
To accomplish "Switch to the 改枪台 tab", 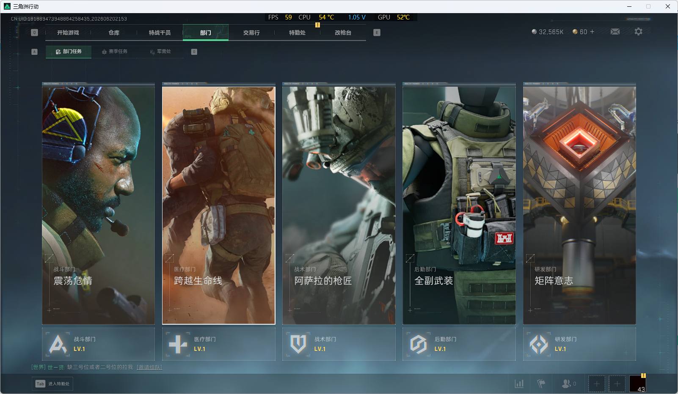I will tap(343, 33).
